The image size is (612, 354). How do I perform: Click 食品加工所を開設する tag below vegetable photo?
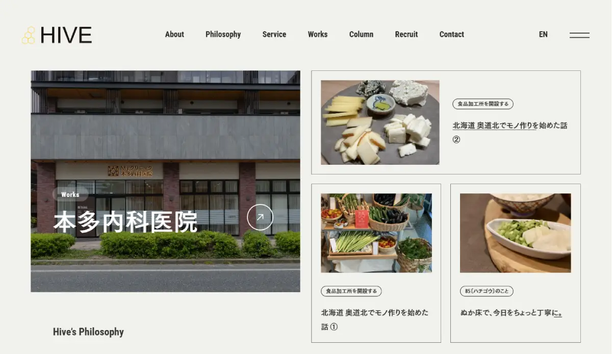click(x=351, y=291)
